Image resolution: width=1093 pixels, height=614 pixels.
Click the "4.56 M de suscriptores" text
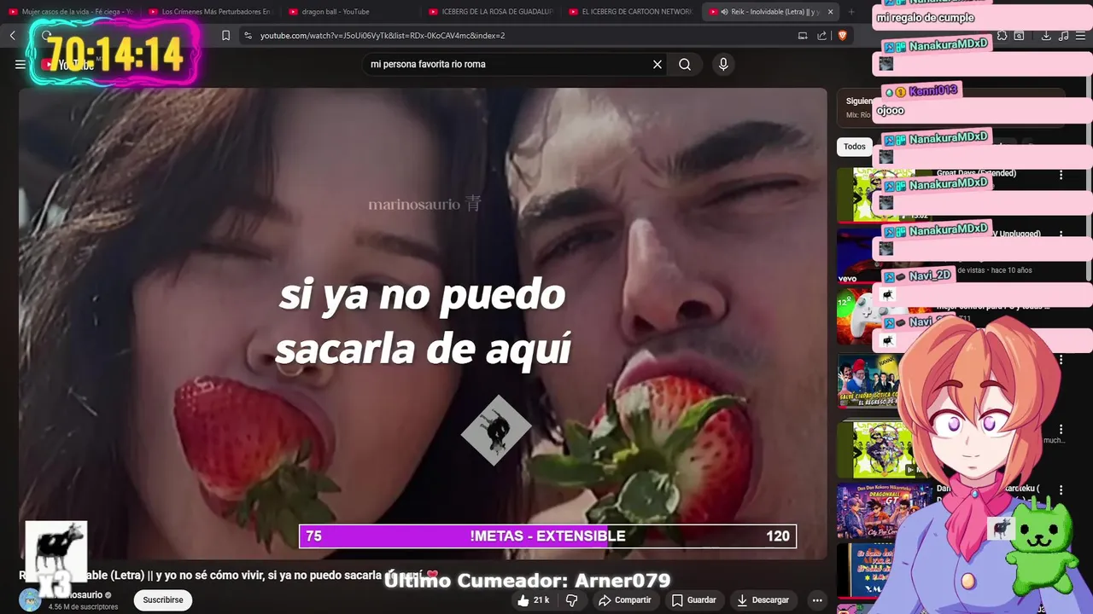[x=83, y=607]
